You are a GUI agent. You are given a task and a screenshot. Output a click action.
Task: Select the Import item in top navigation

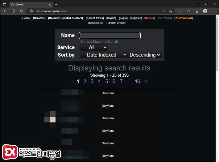pyautogui.click(x=111, y=18)
